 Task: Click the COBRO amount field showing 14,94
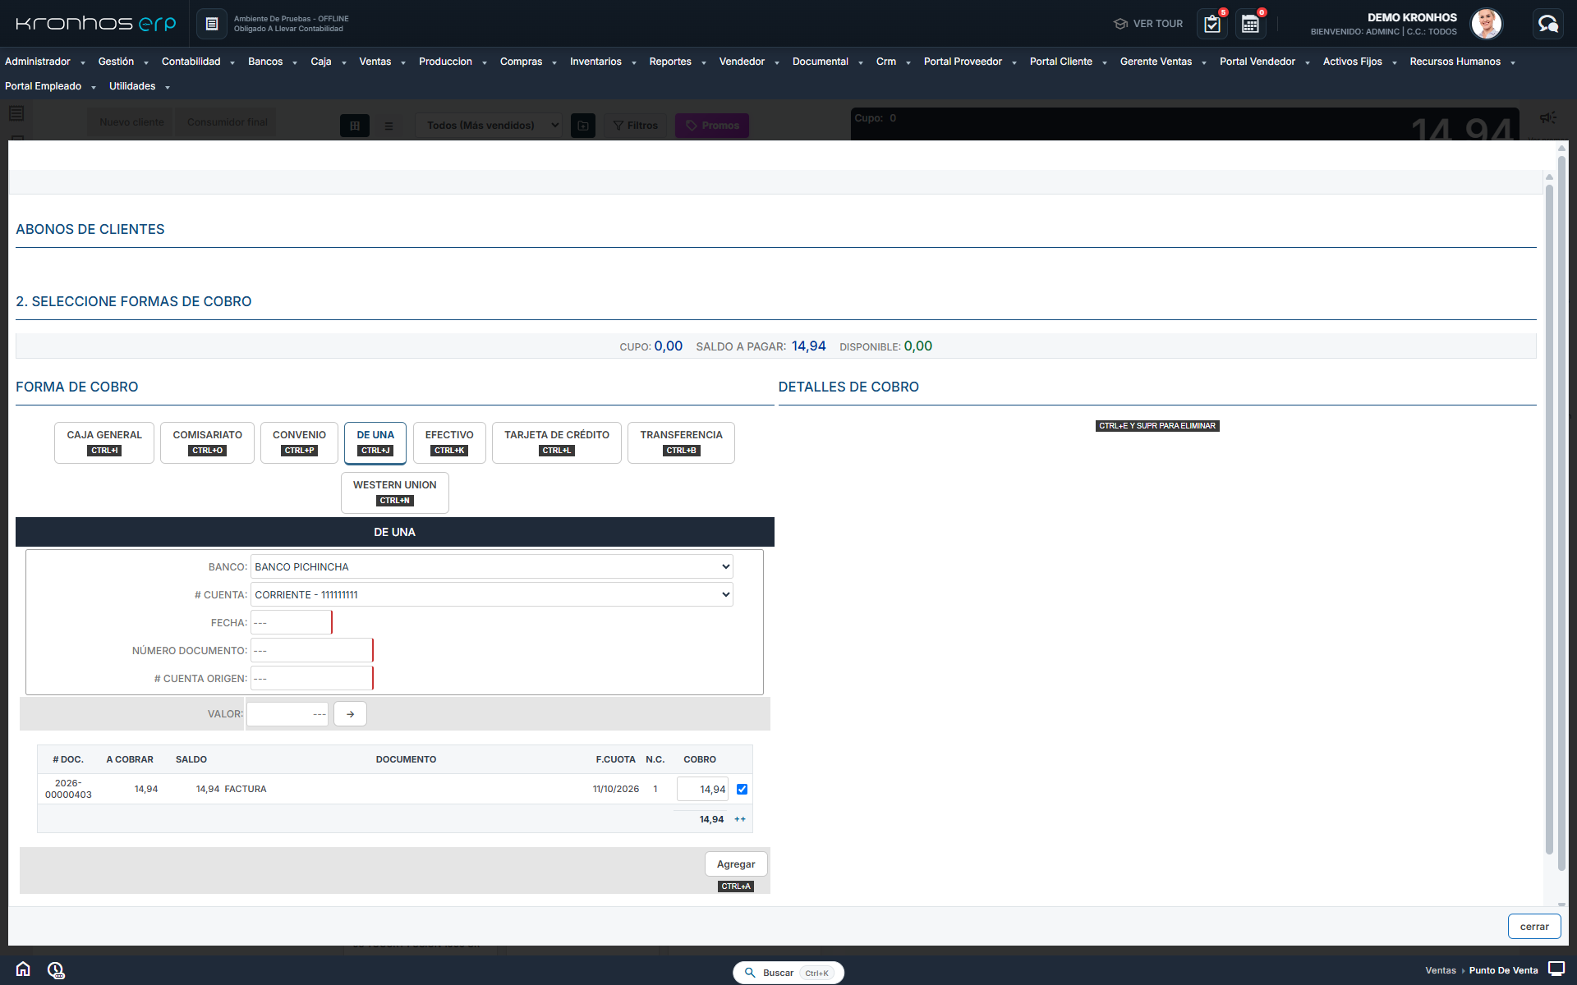tap(702, 789)
